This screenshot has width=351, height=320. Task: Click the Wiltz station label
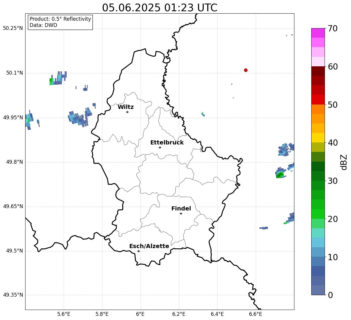(126, 107)
